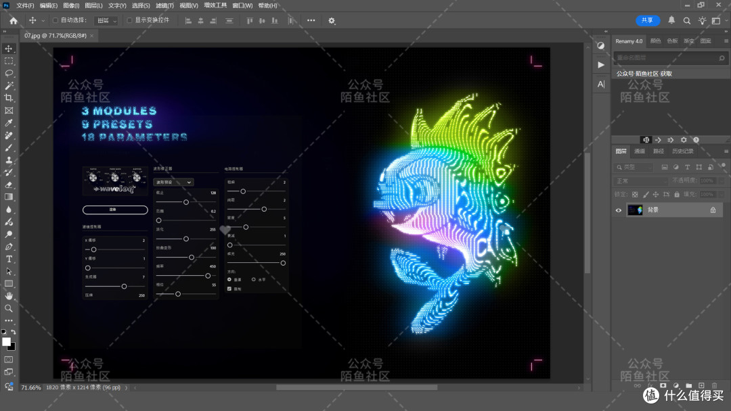Screen dimensions: 731x411
Task: Open the 不透明度 opacity dropdown arrow
Action: pyautogui.click(x=722, y=180)
